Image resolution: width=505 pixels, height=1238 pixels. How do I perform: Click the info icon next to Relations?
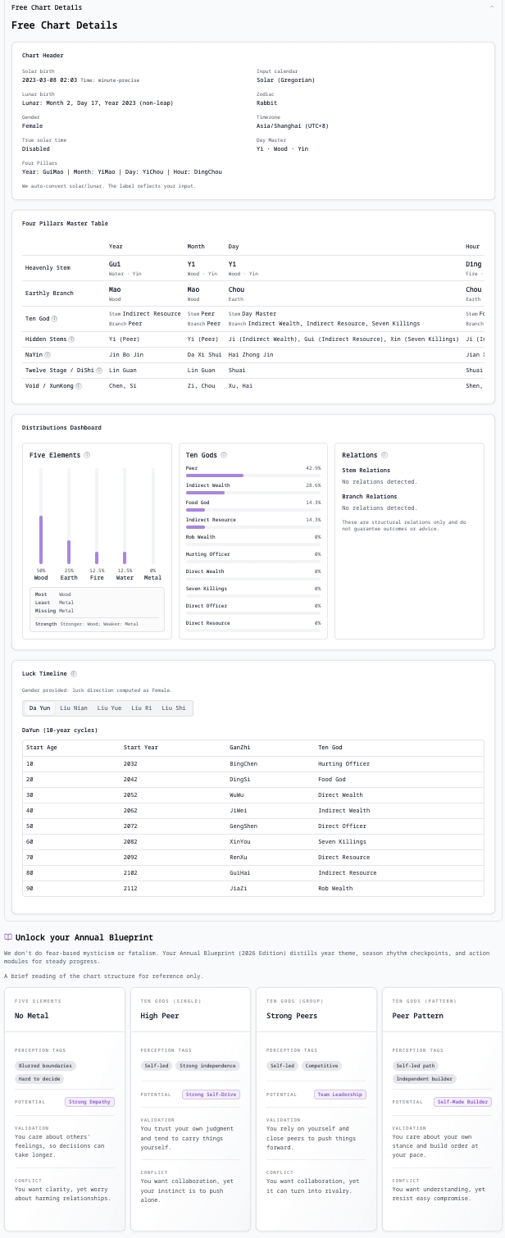click(x=384, y=455)
